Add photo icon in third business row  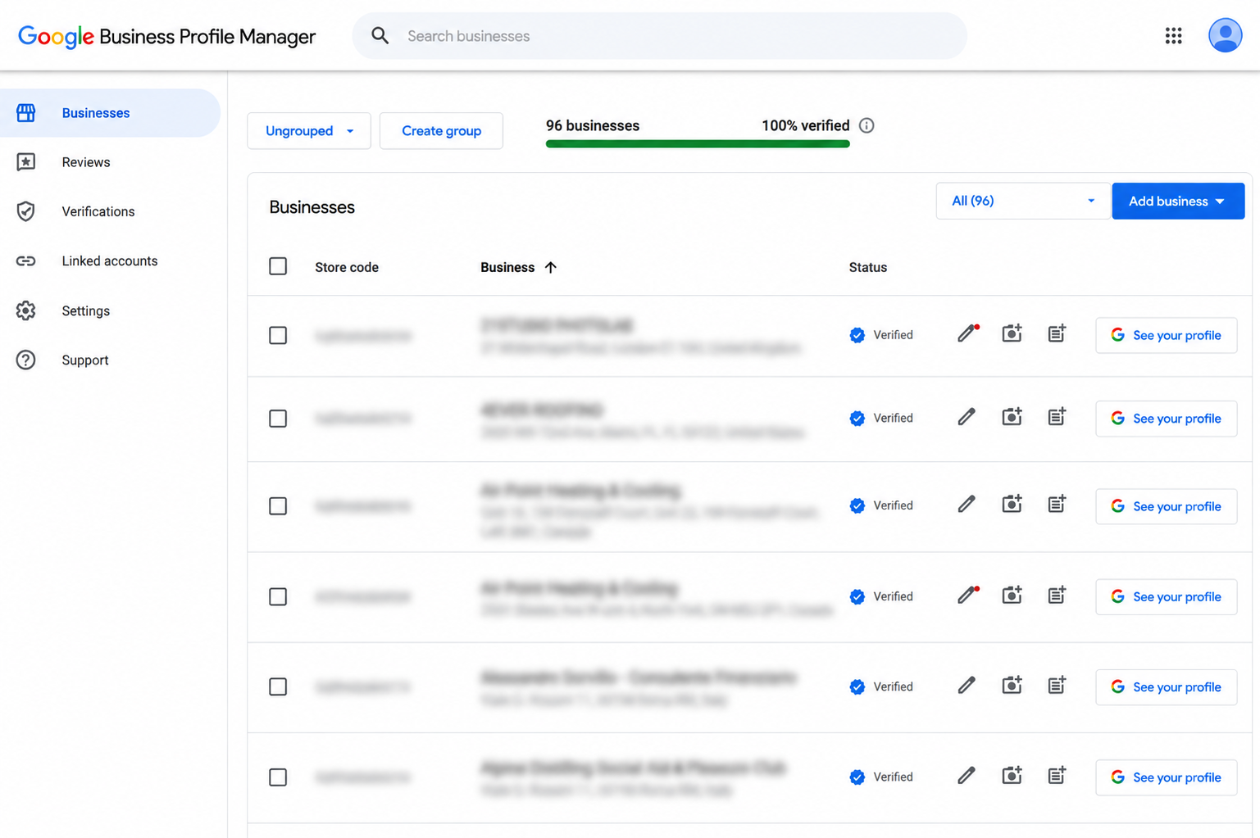[1012, 505]
